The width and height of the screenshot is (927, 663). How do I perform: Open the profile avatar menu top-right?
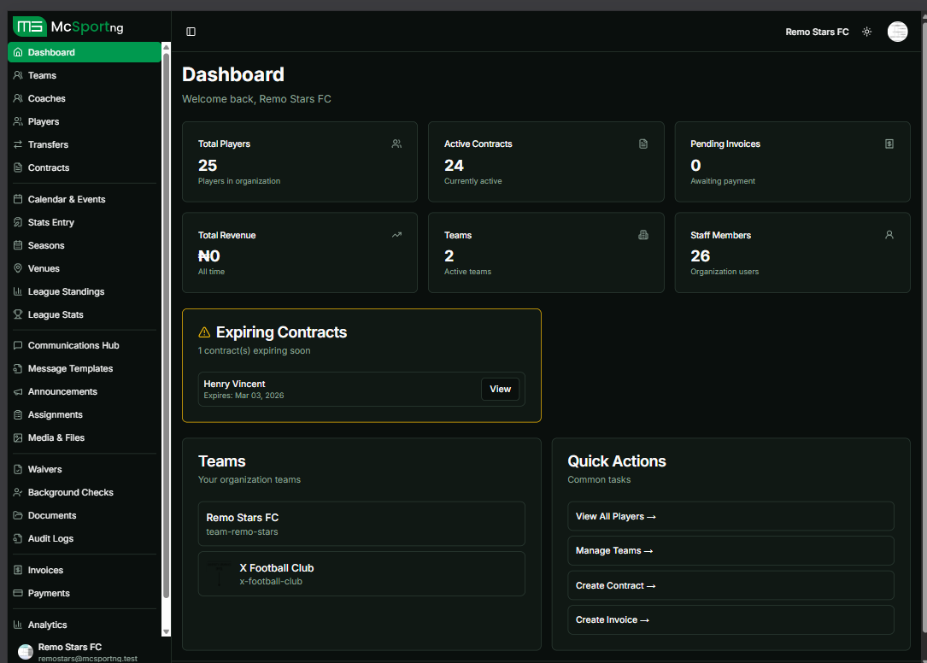[897, 32]
